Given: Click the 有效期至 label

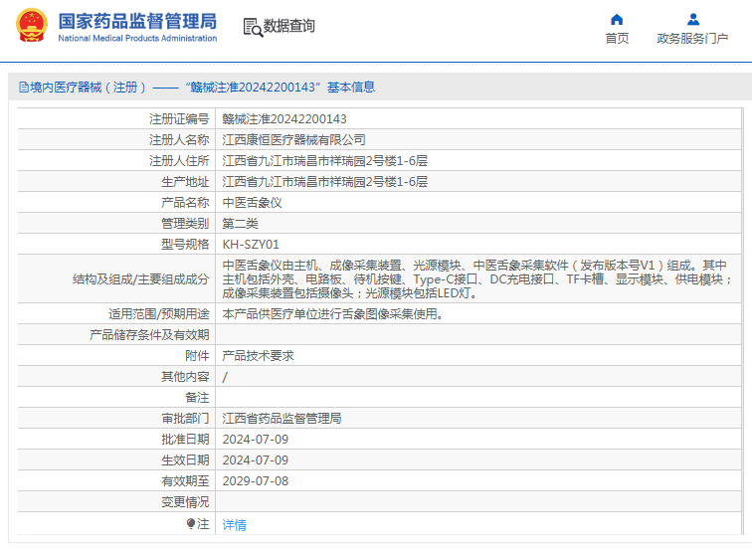Looking at the screenshot, I should 185,481.
